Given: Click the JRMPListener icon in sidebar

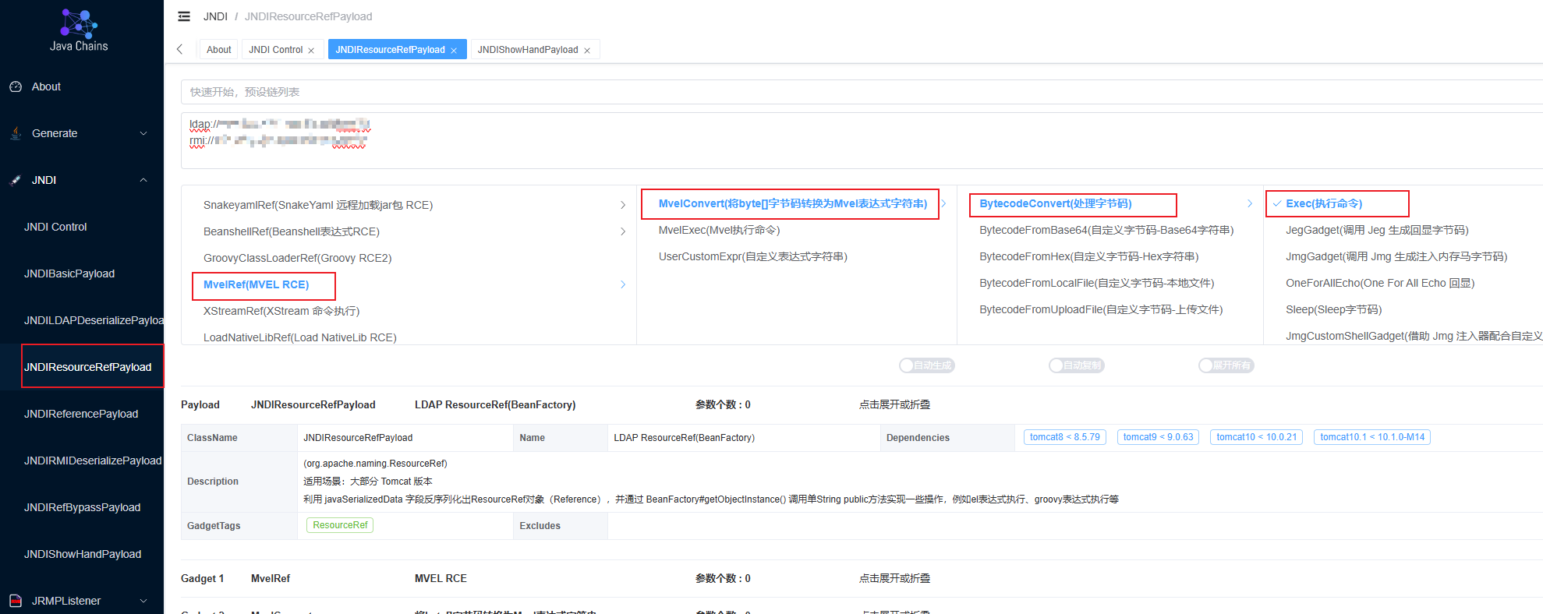Looking at the screenshot, I should click(16, 601).
